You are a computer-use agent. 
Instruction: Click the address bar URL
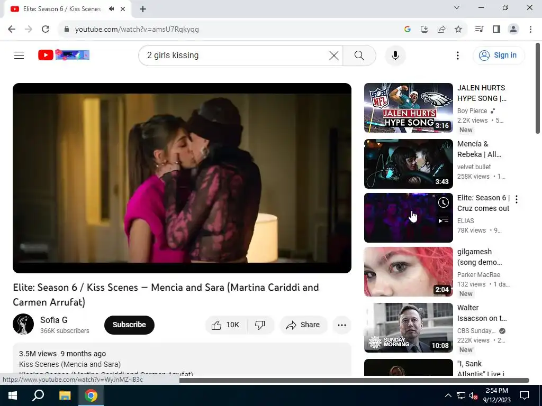137,30
